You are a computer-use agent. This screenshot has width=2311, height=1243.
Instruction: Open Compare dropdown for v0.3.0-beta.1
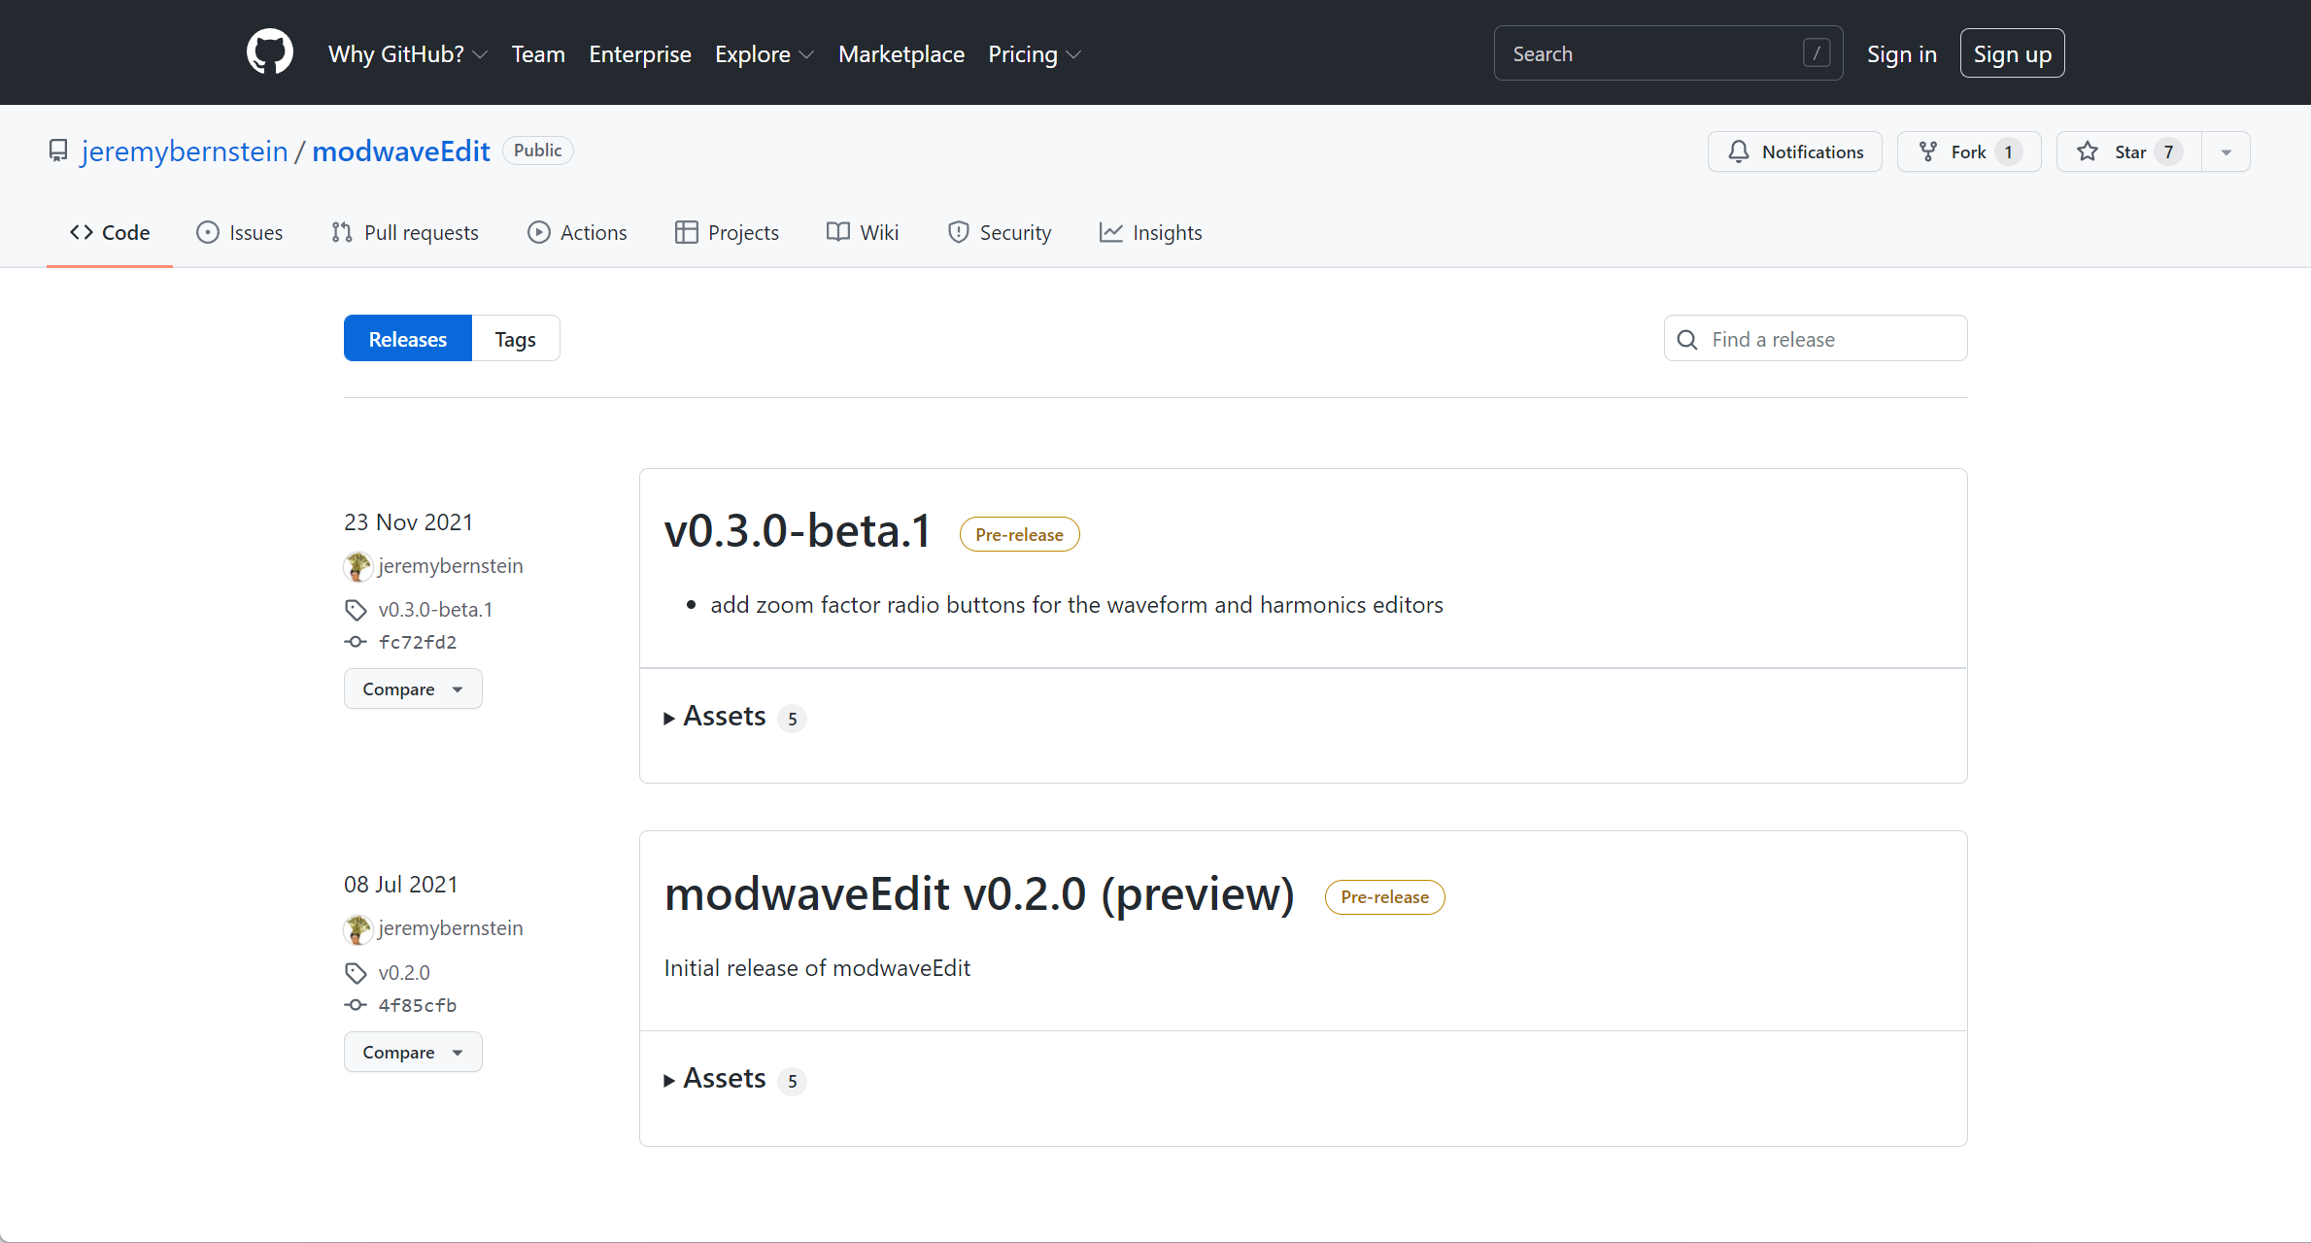pyautogui.click(x=412, y=689)
